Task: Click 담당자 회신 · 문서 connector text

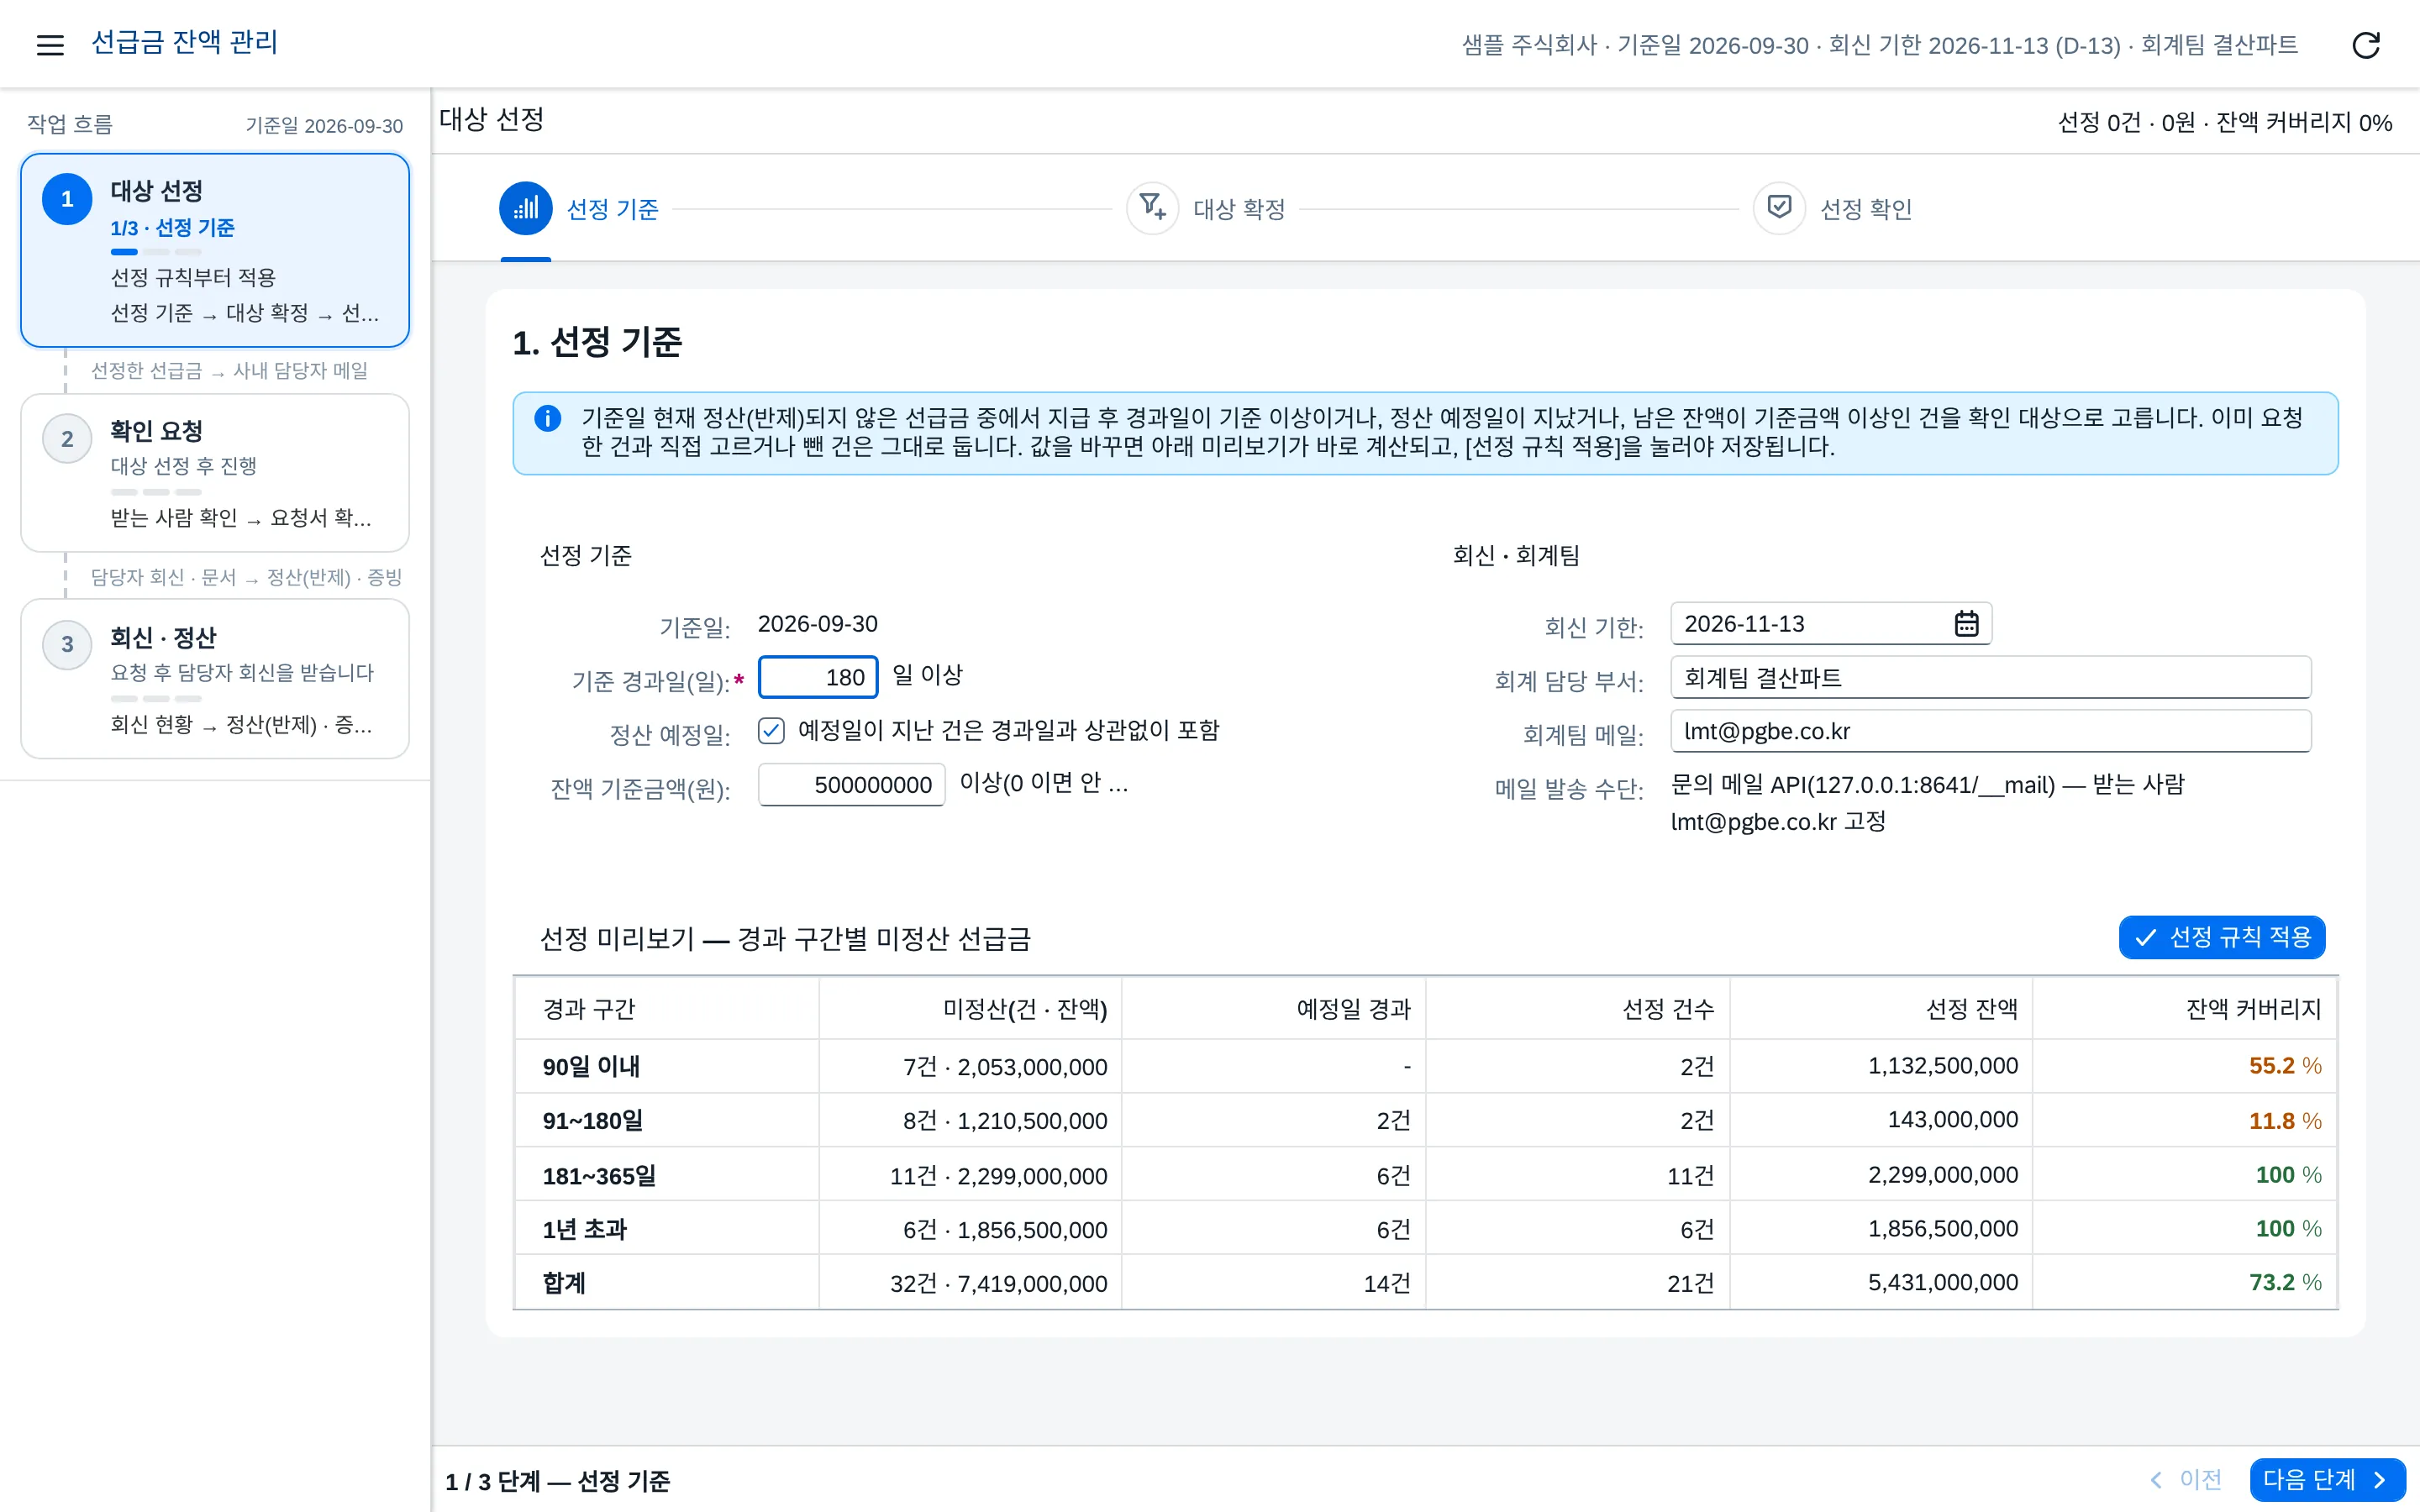Action: [x=246, y=577]
